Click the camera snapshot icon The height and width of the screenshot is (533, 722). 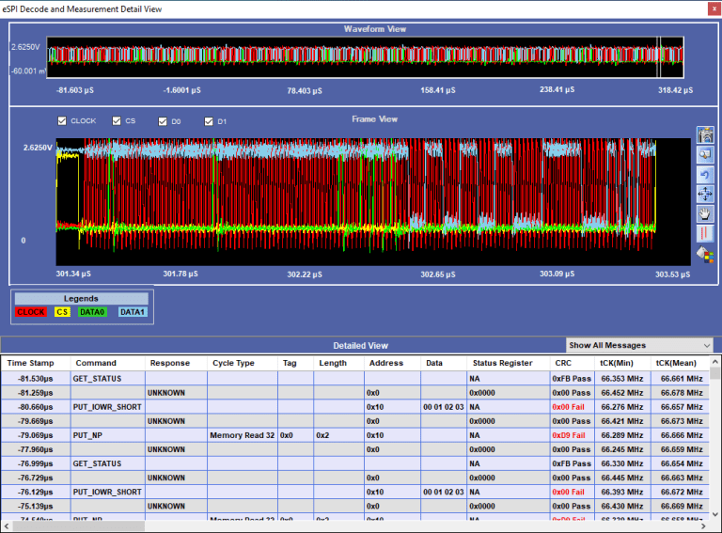click(x=704, y=135)
